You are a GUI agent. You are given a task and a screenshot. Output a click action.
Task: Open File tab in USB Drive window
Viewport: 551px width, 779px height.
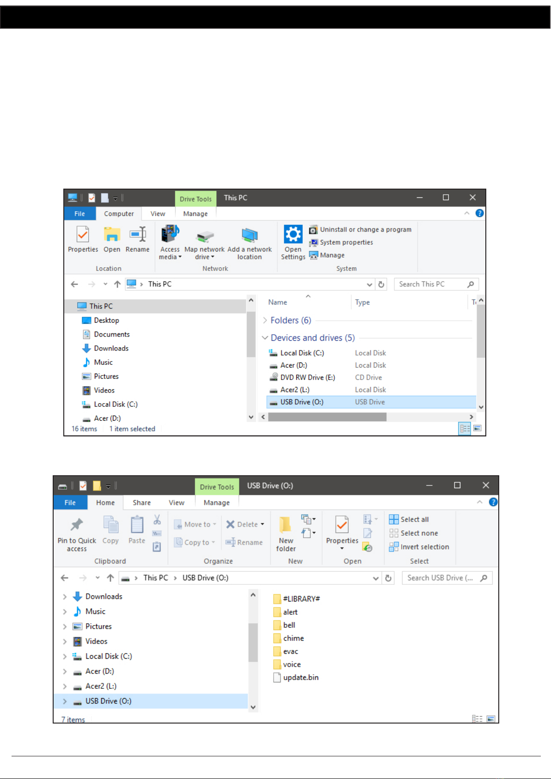pos(70,503)
